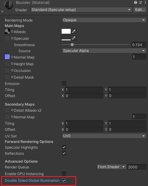Open the Source Specular Alpha dropdown
The height and width of the screenshot is (186, 148).
(x=104, y=51)
